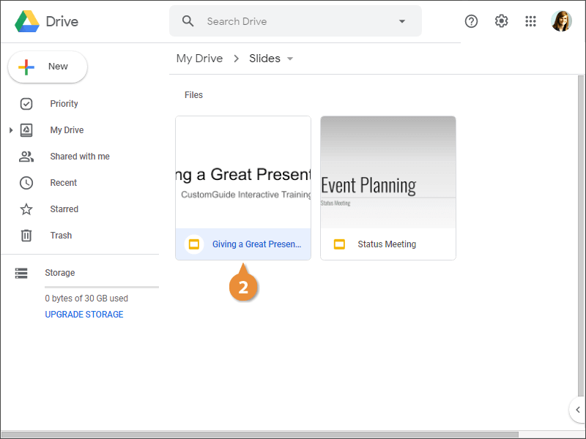The height and width of the screenshot is (439, 586).
Task: Open the Slides folder dropdown menu
Action: pyautogui.click(x=290, y=59)
